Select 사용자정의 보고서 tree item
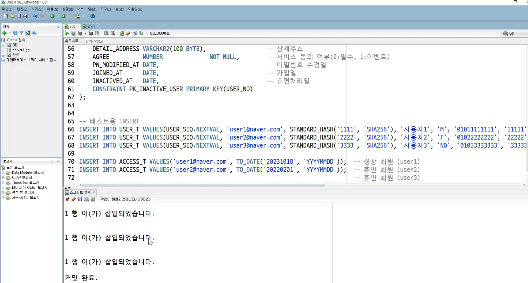The height and width of the screenshot is (283, 528). tap(26, 197)
